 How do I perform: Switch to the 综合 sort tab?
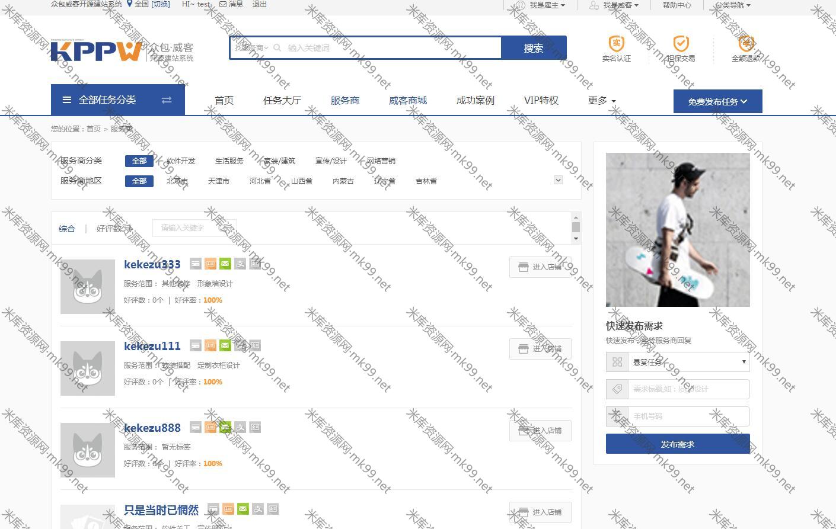coord(67,229)
